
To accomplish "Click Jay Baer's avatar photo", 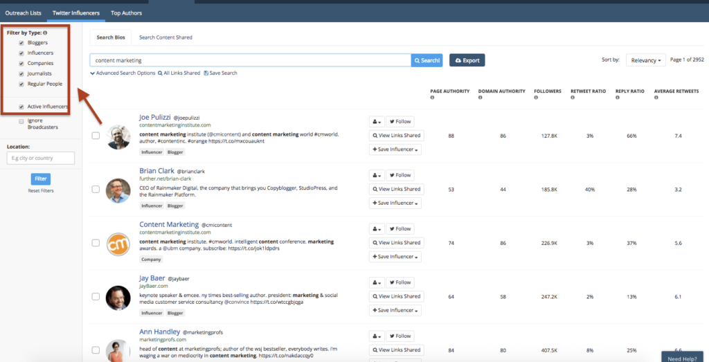I will pos(118,298).
